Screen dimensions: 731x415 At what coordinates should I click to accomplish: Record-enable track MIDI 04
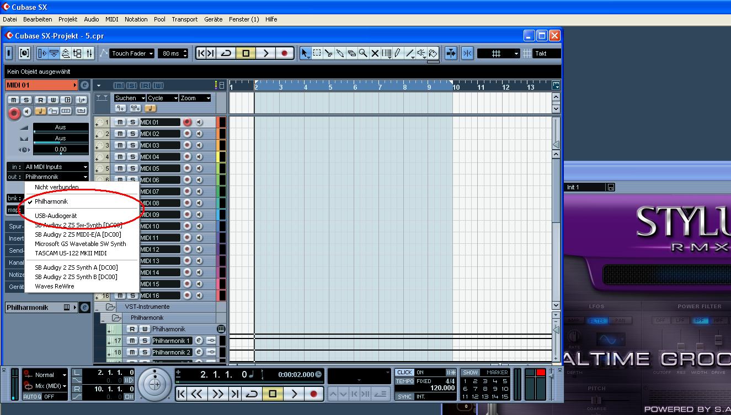187,157
